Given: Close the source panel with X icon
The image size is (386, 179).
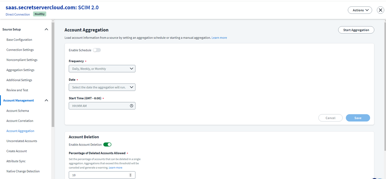Looking at the screenshot, I should pos(380,10).
